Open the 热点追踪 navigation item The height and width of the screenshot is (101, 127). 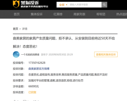coord(122,14)
